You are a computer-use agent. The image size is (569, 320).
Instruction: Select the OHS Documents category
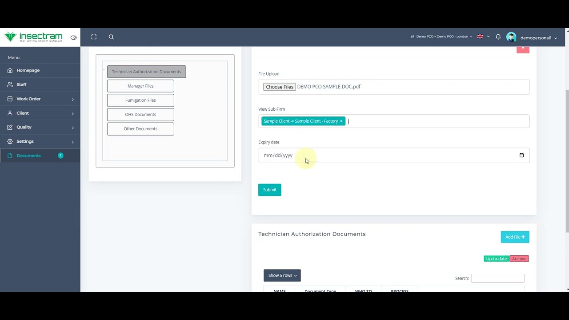[x=140, y=114]
